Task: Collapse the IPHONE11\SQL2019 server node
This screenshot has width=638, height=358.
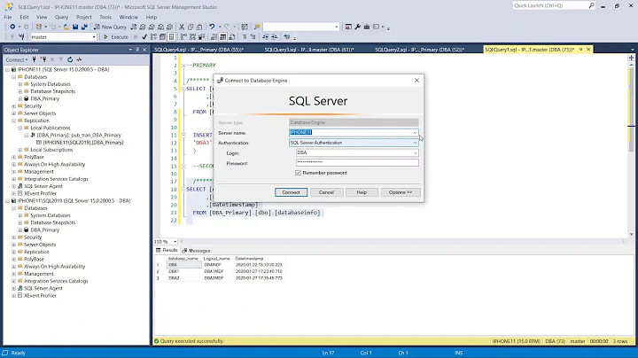Action: pos(7,201)
